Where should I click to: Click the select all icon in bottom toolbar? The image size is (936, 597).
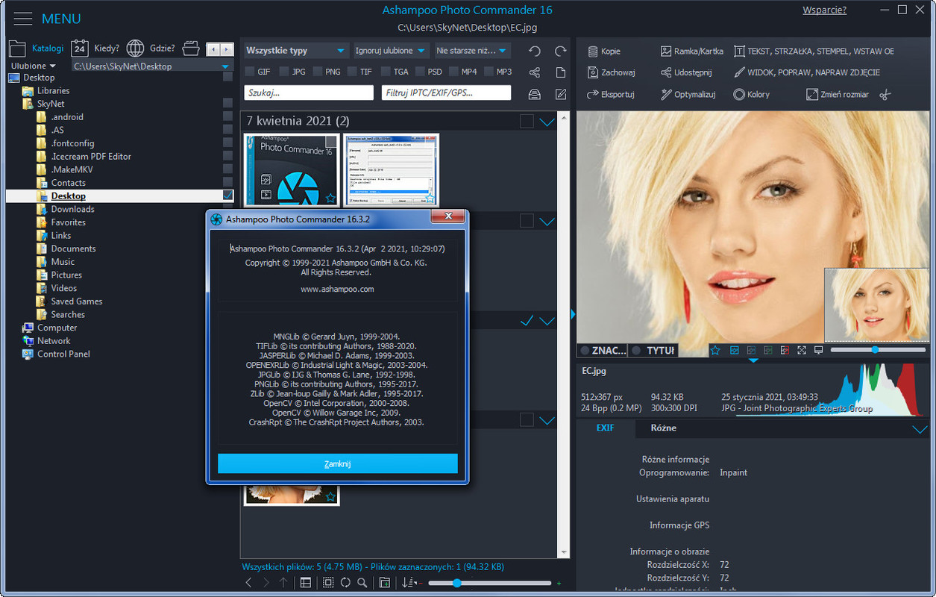(328, 583)
